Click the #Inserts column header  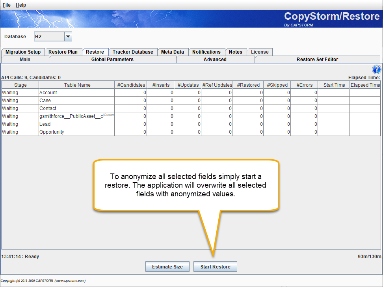(160, 85)
